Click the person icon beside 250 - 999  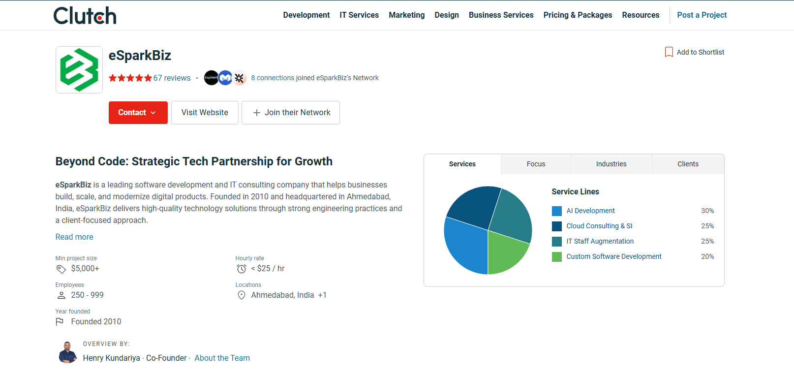click(x=61, y=295)
